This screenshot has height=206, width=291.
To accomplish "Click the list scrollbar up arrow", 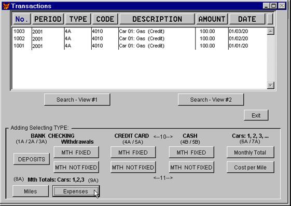I will (270, 31).
